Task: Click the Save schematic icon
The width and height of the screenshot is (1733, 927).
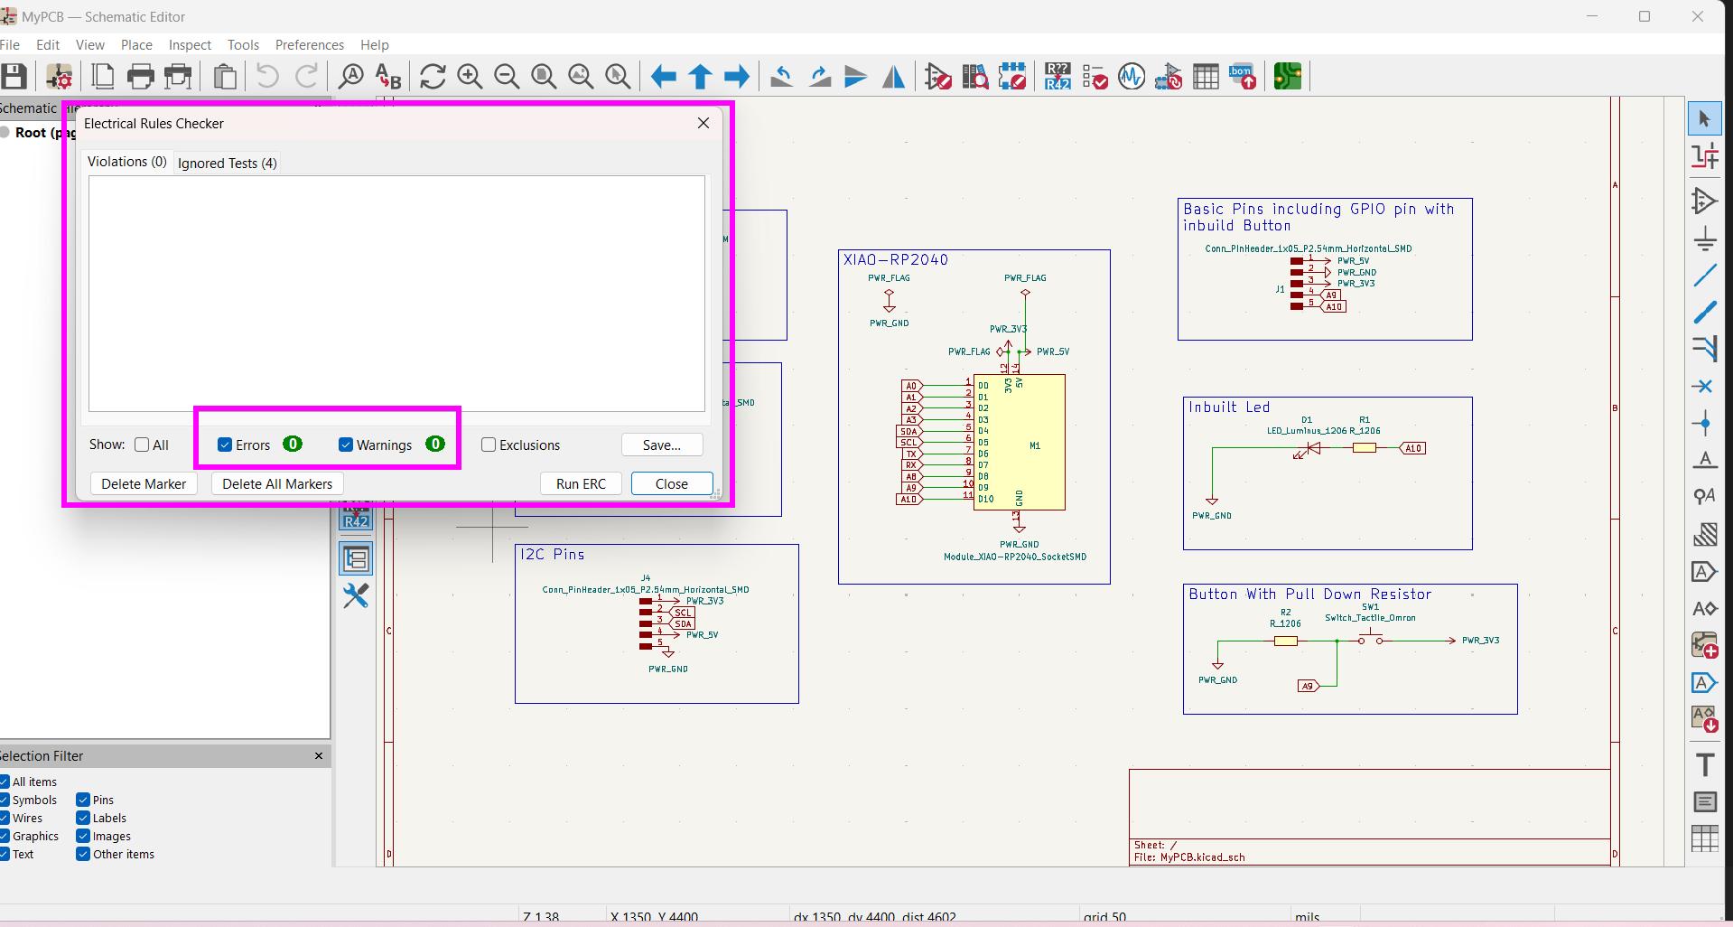Action: pyautogui.click(x=14, y=77)
